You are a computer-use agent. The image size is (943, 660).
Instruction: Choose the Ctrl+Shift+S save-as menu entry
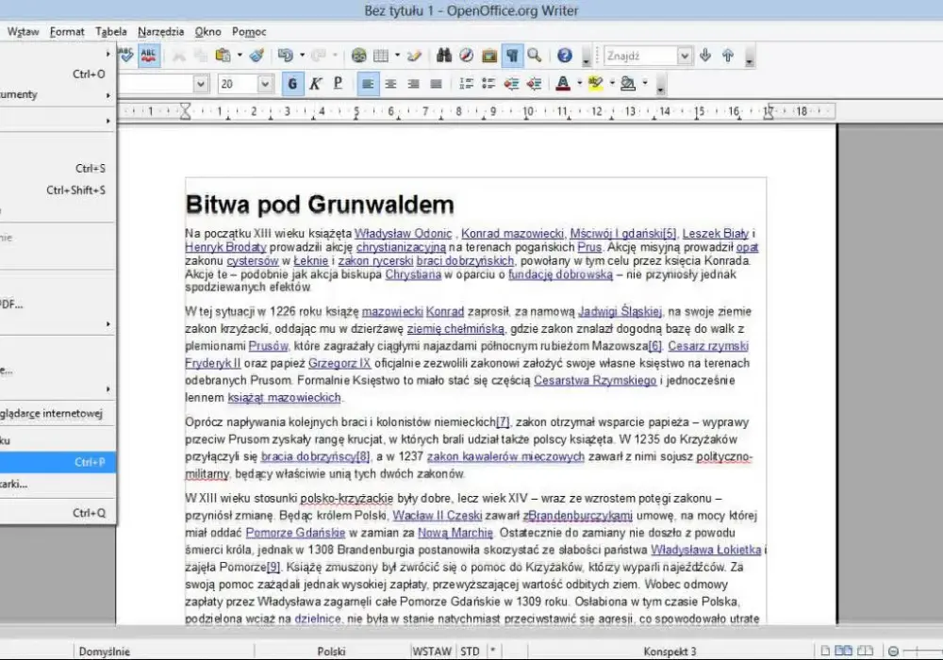tap(58, 190)
